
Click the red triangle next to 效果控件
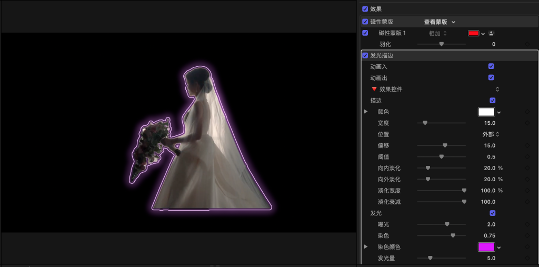point(374,90)
